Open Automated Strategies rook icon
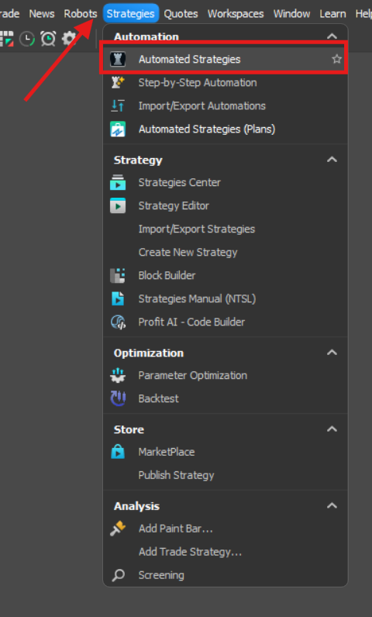 [118, 59]
